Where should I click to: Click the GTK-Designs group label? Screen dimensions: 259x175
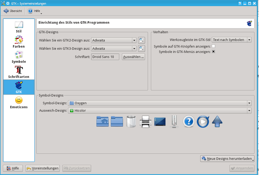[x=49, y=32]
